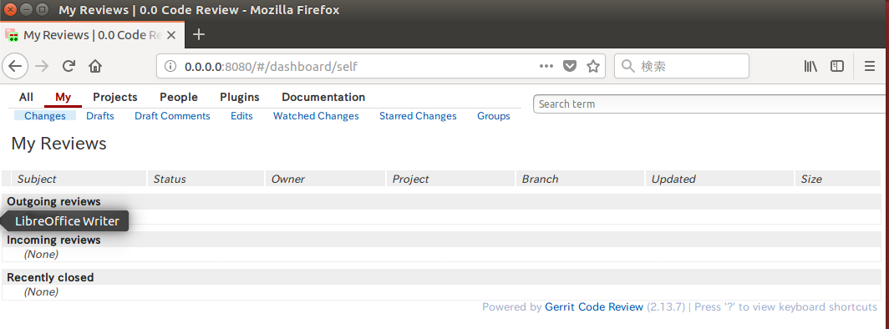Viewport: 889px width, 329px height.
Task: Open the Documentation menu
Action: click(323, 98)
